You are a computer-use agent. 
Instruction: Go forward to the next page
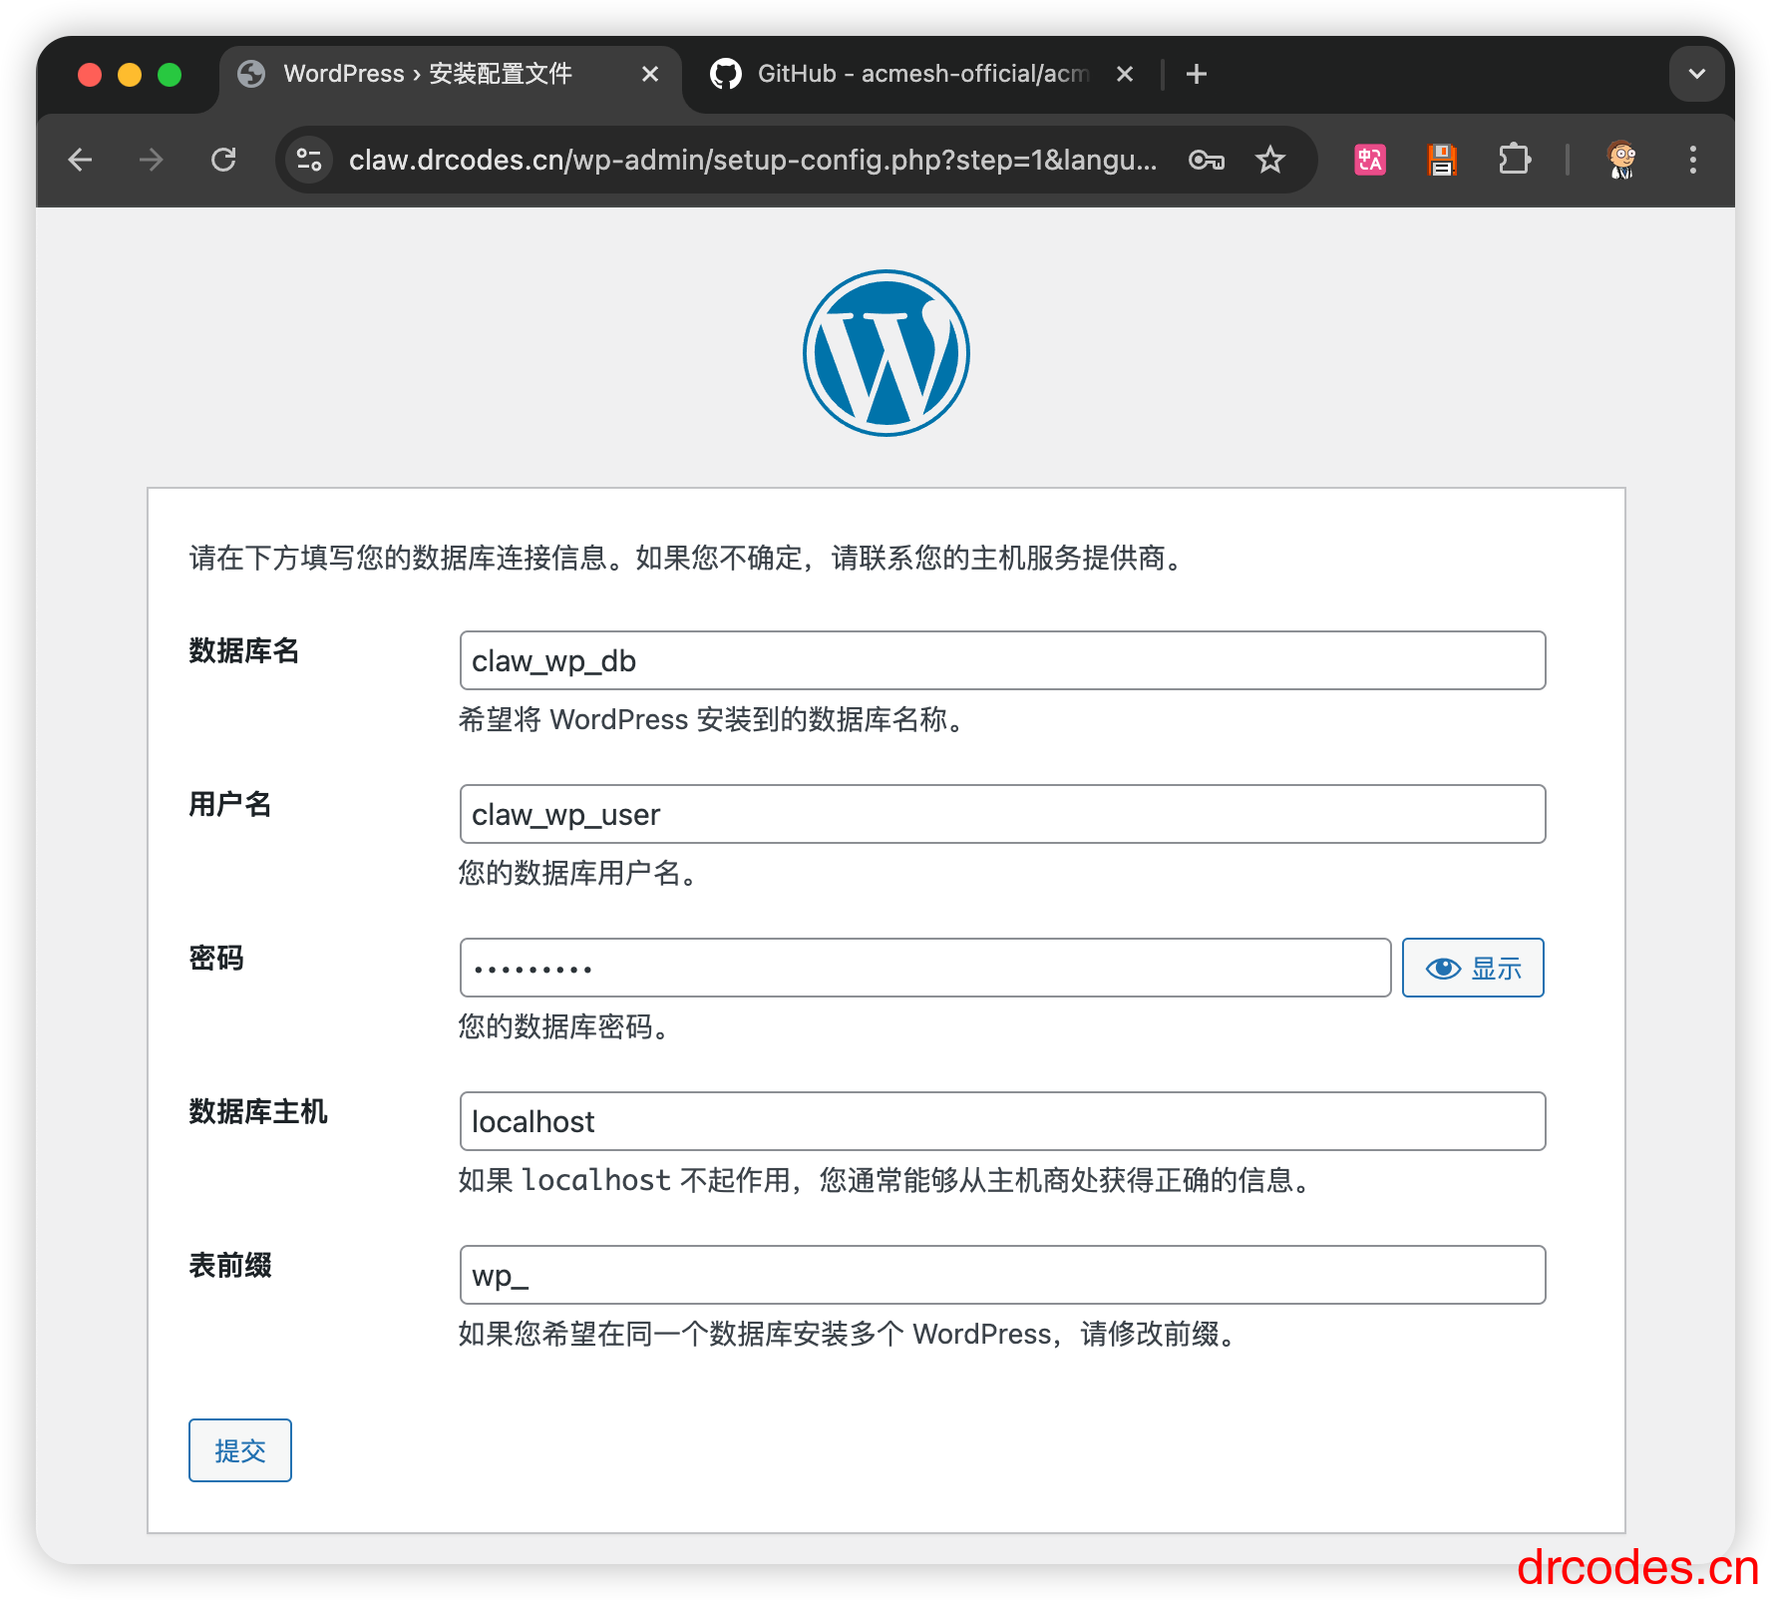(x=152, y=160)
